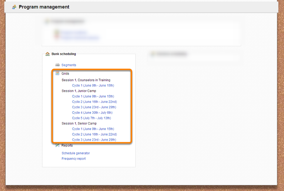284x191 pixels.
Task: Select Junior Camp Cycle 3 (June 23rd - June 29th)
Action: [x=94, y=107]
